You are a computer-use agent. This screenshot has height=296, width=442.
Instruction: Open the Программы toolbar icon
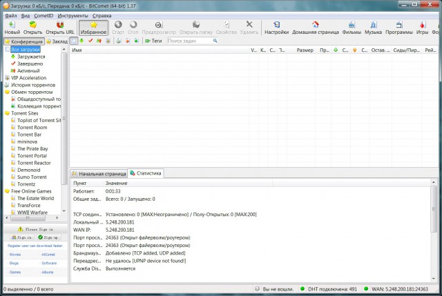399,25
